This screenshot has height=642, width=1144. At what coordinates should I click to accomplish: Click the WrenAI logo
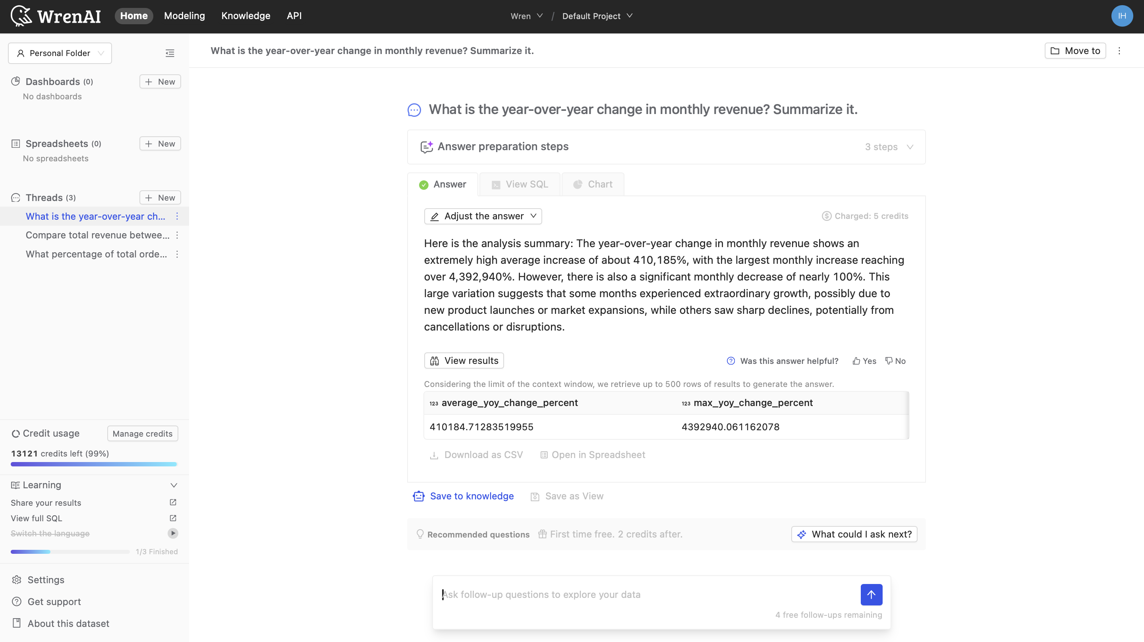coord(56,15)
